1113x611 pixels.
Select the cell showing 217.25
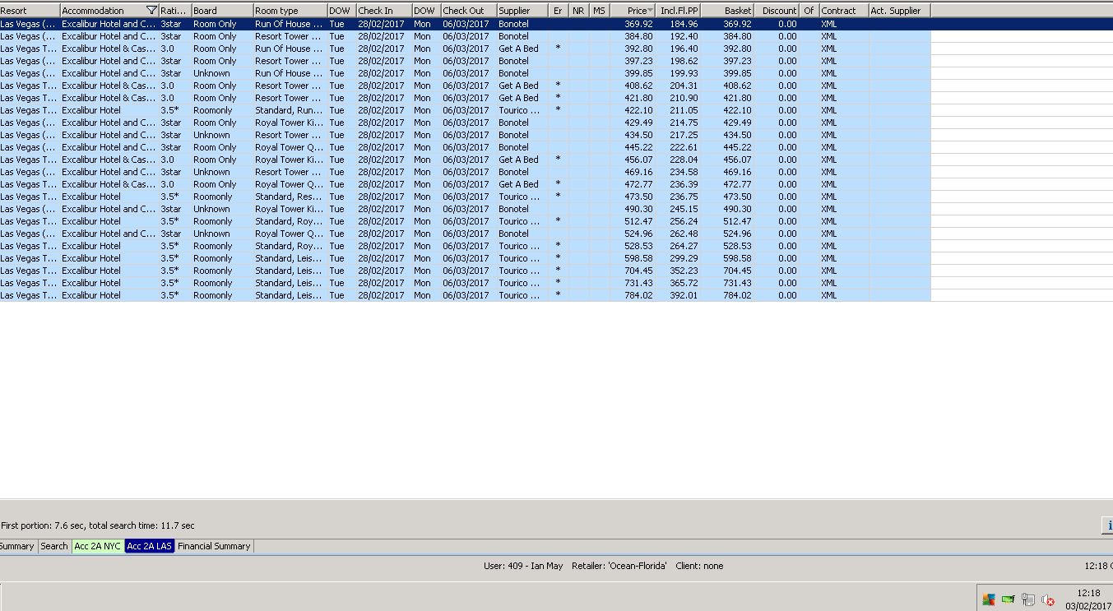pyautogui.click(x=679, y=135)
